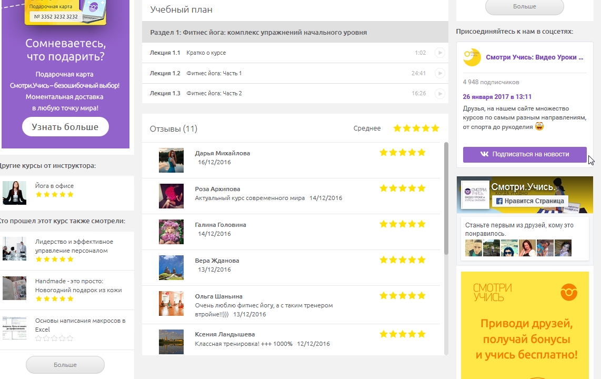
Task: Click the Excel macros course thumbnail
Action: pos(15,327)
